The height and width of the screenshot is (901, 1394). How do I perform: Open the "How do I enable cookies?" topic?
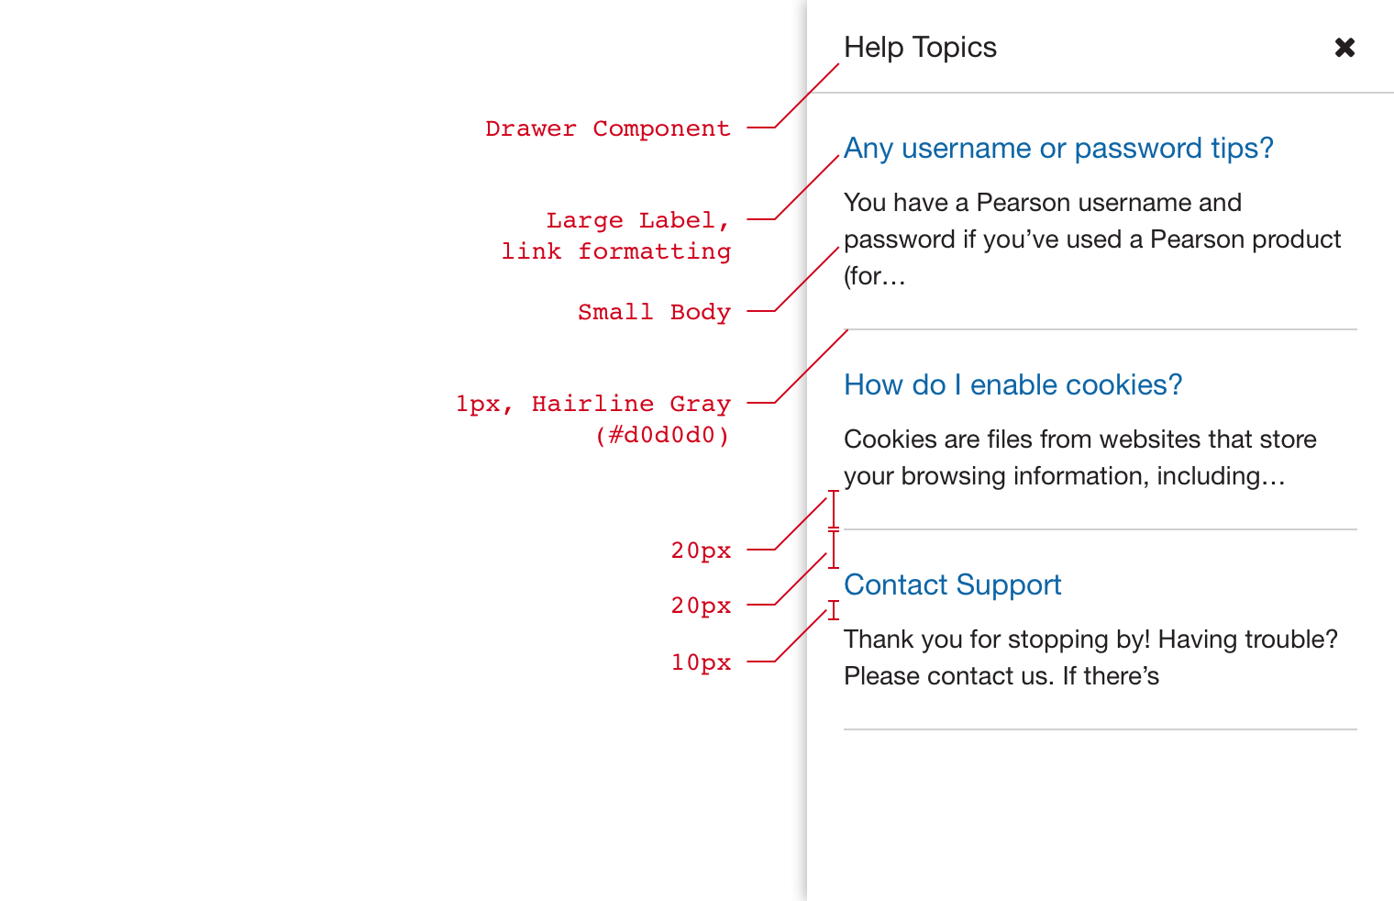[x=1012, y=385]
